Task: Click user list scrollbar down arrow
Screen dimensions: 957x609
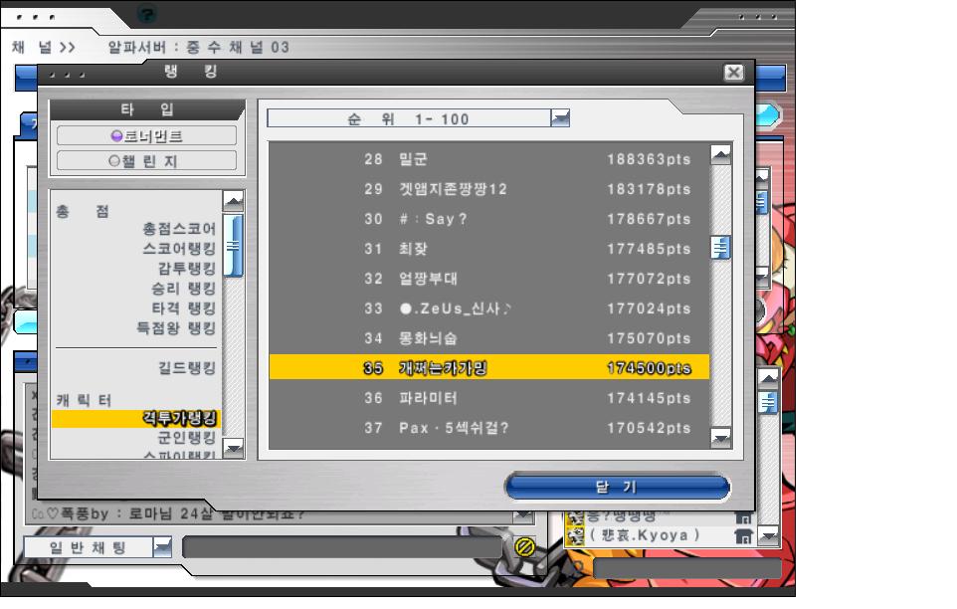Action: coord(768,536)
